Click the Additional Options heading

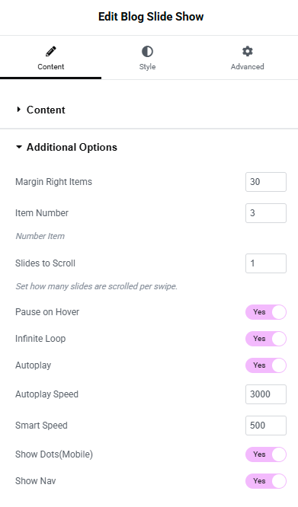click(x=72, y=147)
